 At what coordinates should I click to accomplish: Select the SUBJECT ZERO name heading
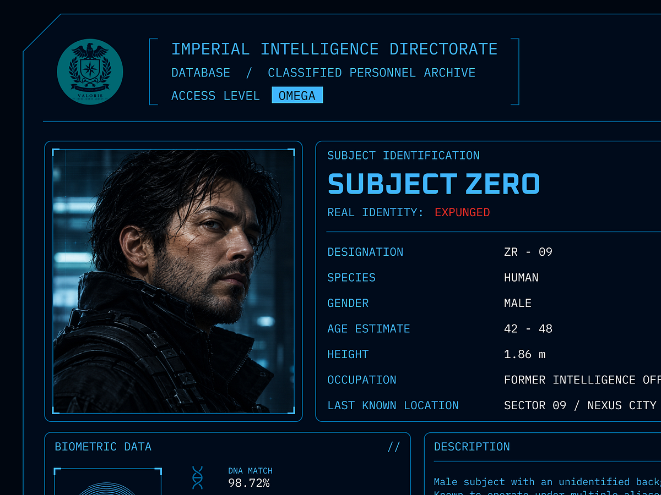(x=434, y=184)
